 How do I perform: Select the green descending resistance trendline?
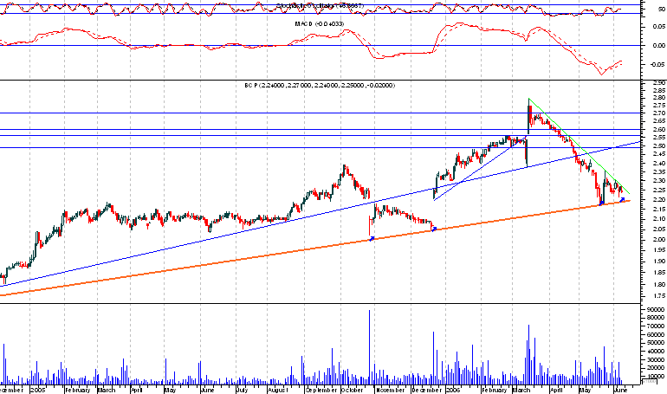click(579, 146)
